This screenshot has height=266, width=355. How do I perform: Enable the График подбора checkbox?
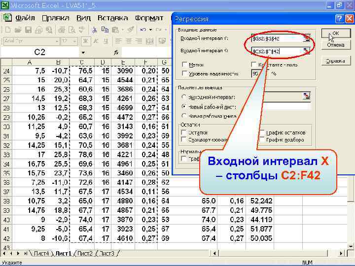point(262,139)
